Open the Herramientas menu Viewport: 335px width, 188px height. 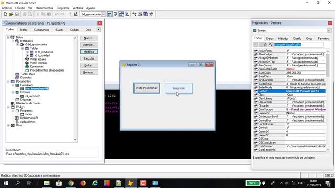coord(44,8)
